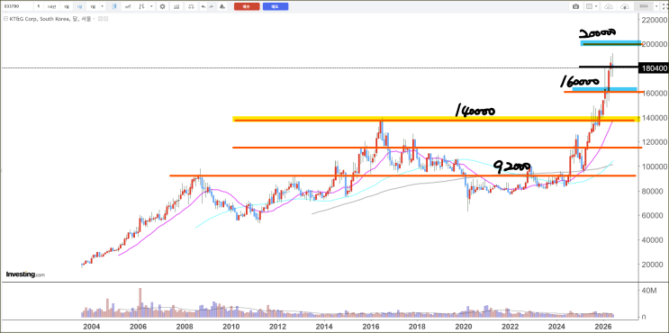Click the camera snapshot icon

click(x=576, y=6)
